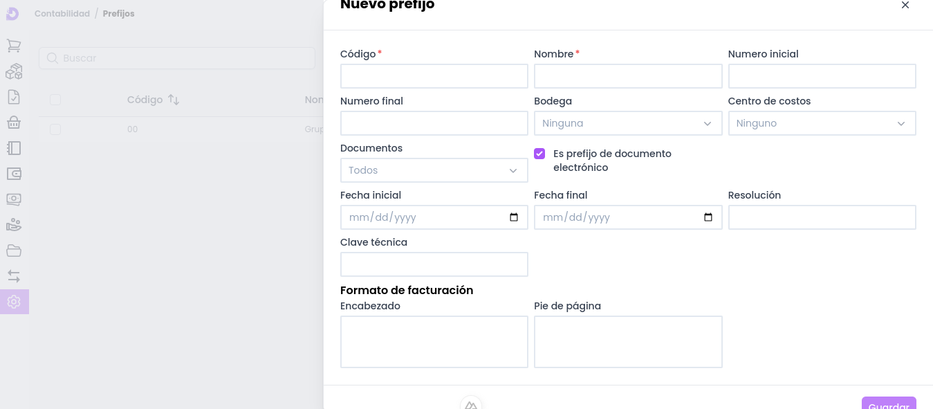Select the wallet icon in sidebar
Screen dimensions: 933x409
pos(14,174)
